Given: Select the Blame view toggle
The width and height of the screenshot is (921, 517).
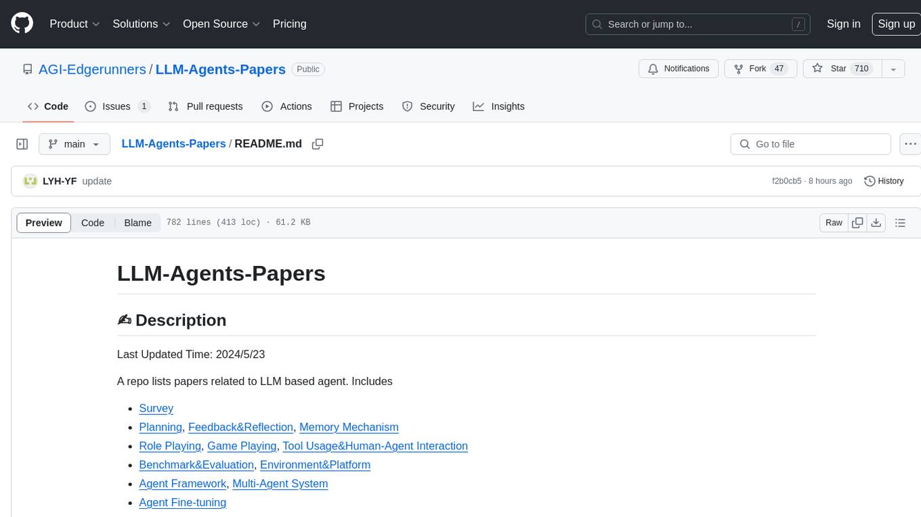Looking at the screenshot, I should pyautogui.click(x=137, y=223).
